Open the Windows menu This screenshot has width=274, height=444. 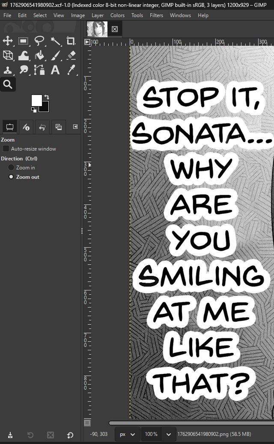coord(181,15)
